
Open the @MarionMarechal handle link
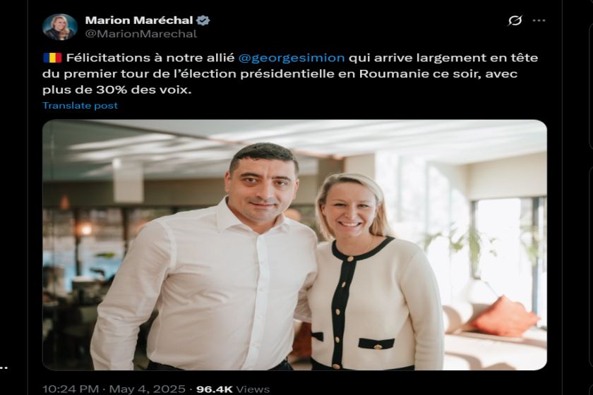141,34
